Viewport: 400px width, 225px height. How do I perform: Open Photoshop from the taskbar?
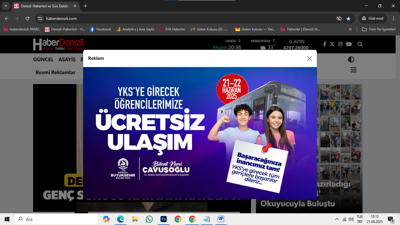(x=163, y=219)
